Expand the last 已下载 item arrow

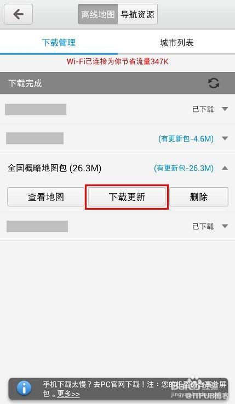[x=225, y=226]
